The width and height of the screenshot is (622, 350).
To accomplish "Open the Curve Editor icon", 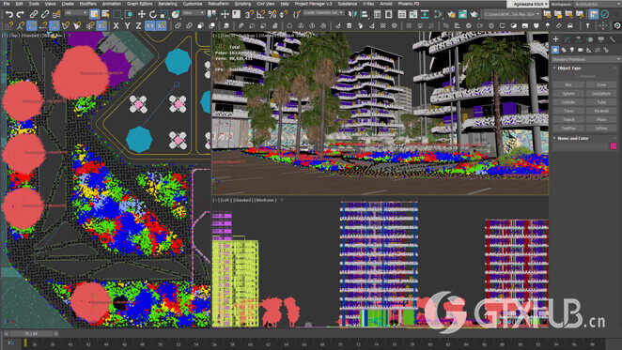I will point(413,14).
